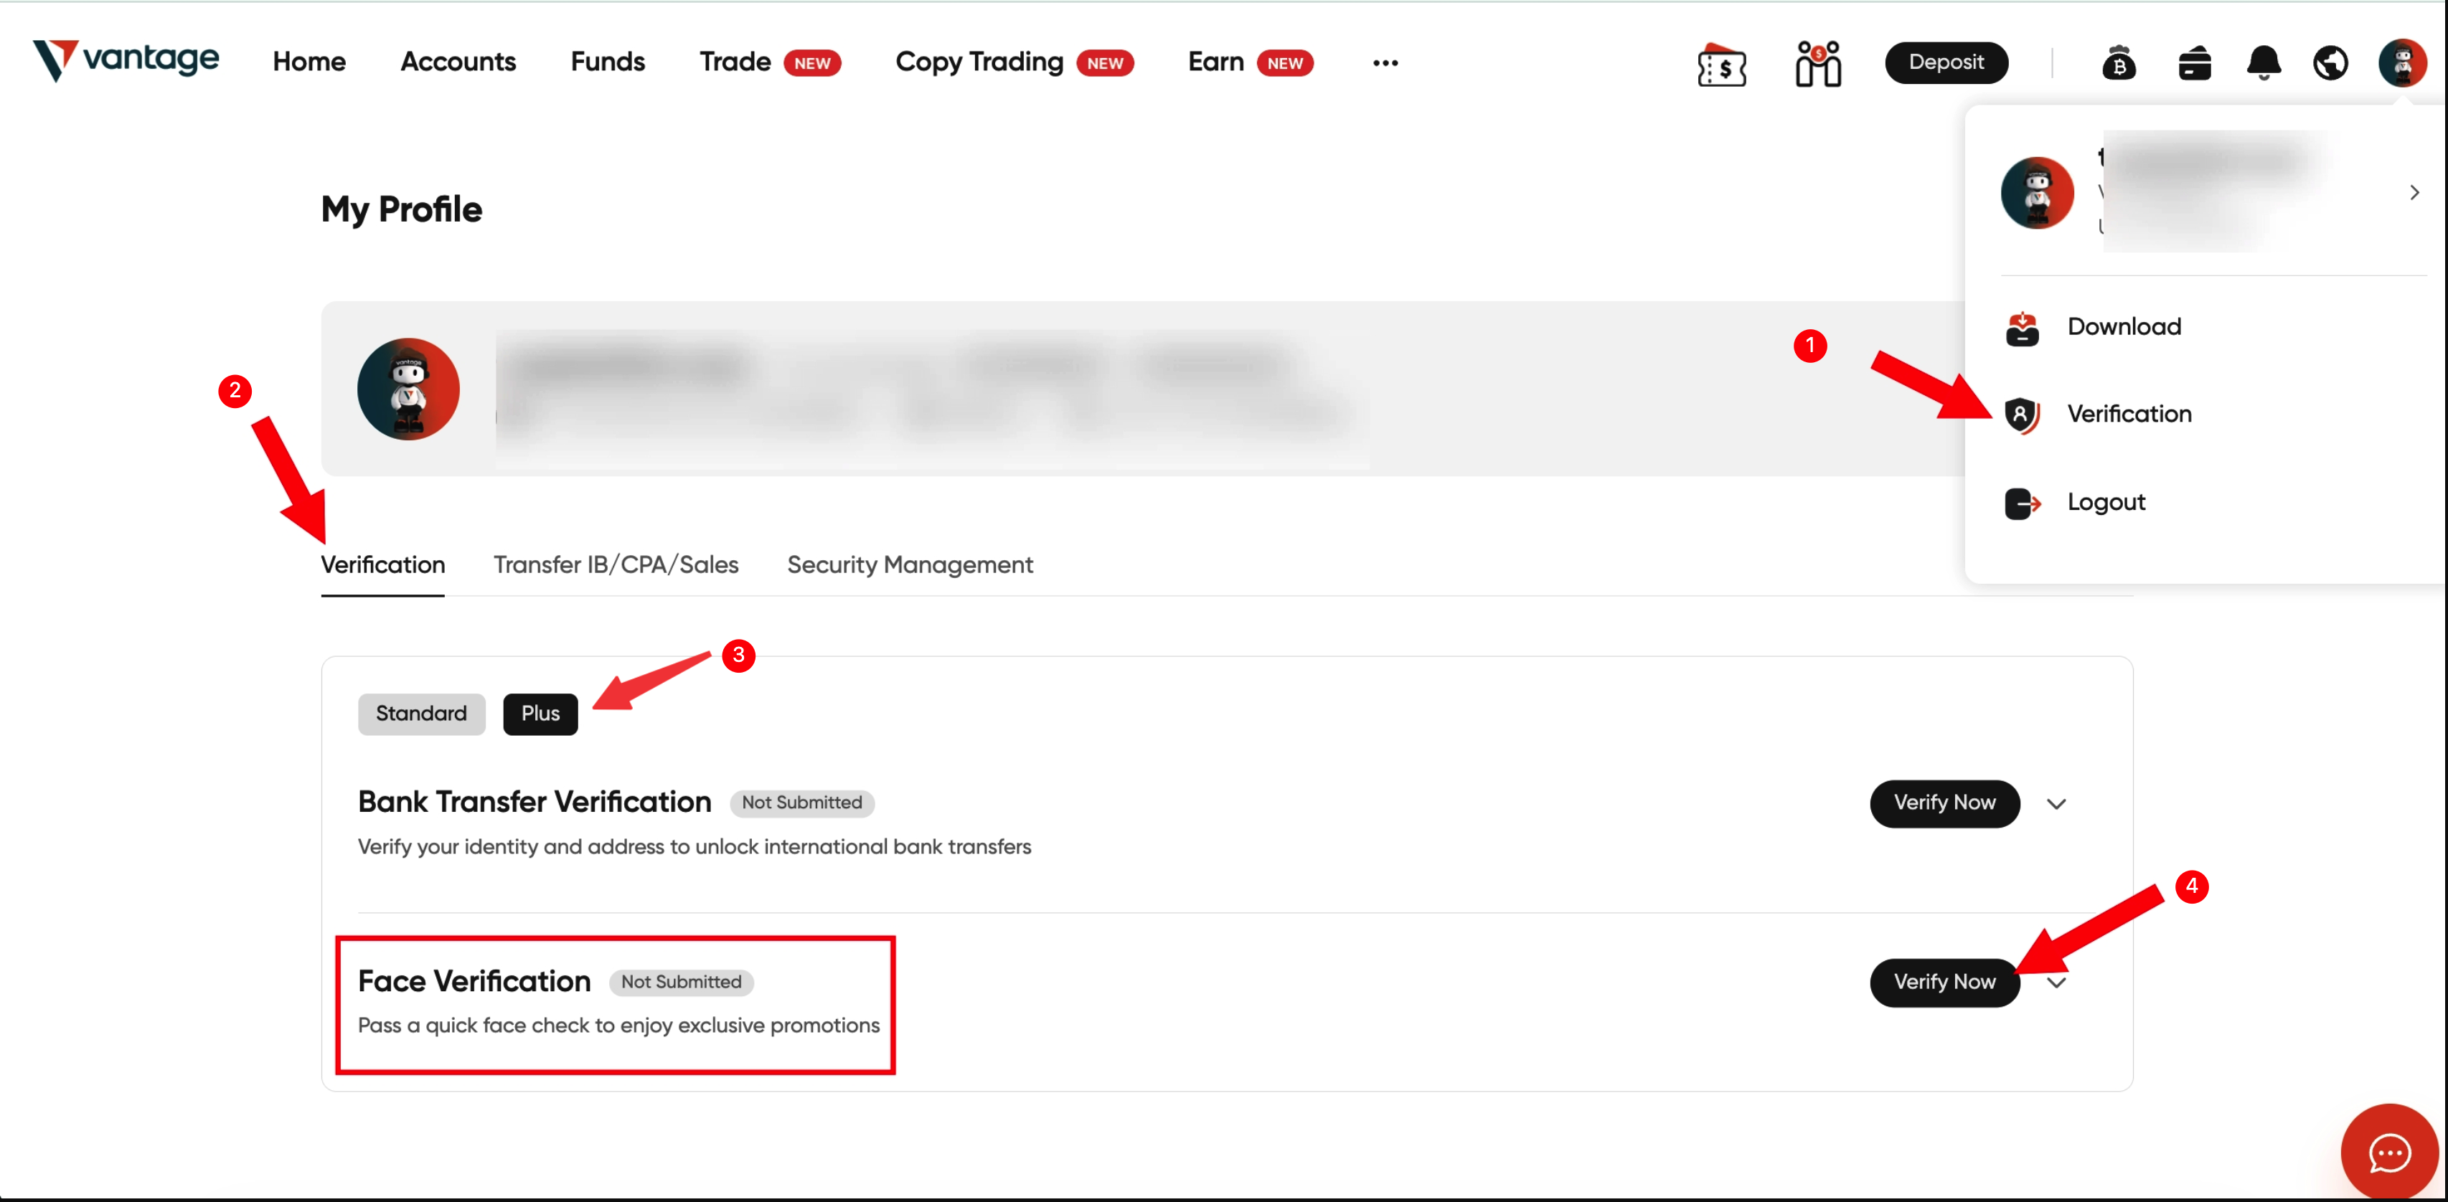Viewport: 2448px width, 1202px height.
Task: Open the money bag rewards icon
Action: tap(2118, 64)
